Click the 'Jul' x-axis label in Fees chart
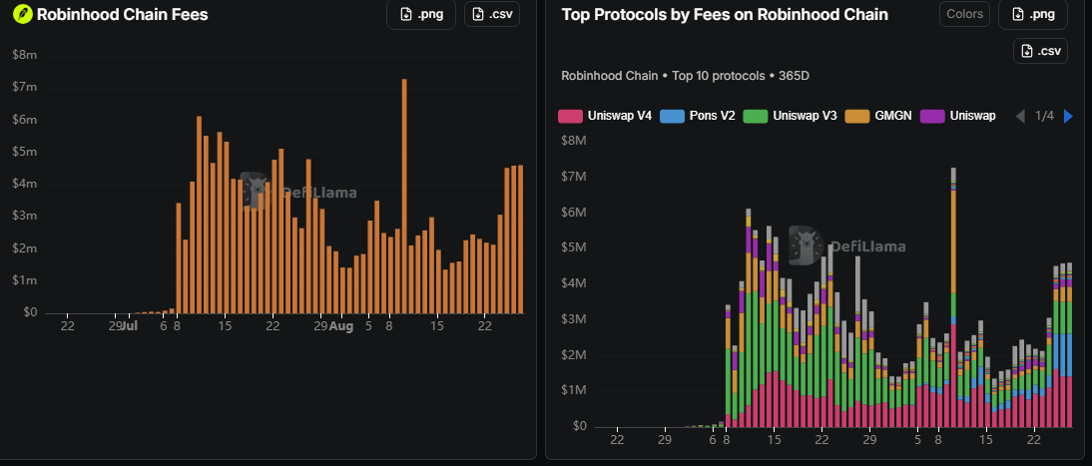Image resolution: width=1092 pixels, height=466 pixels. point(128,326)
